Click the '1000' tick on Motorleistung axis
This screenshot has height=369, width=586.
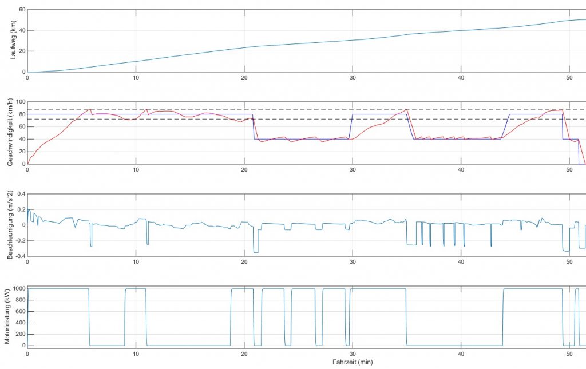[x=17, y=288]
